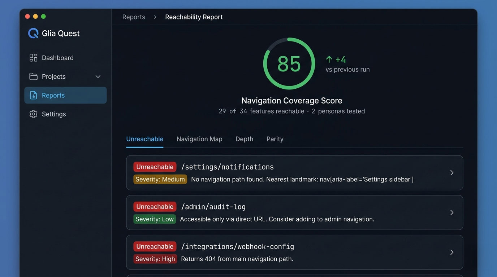Click the Severity: Low badge

155,219
